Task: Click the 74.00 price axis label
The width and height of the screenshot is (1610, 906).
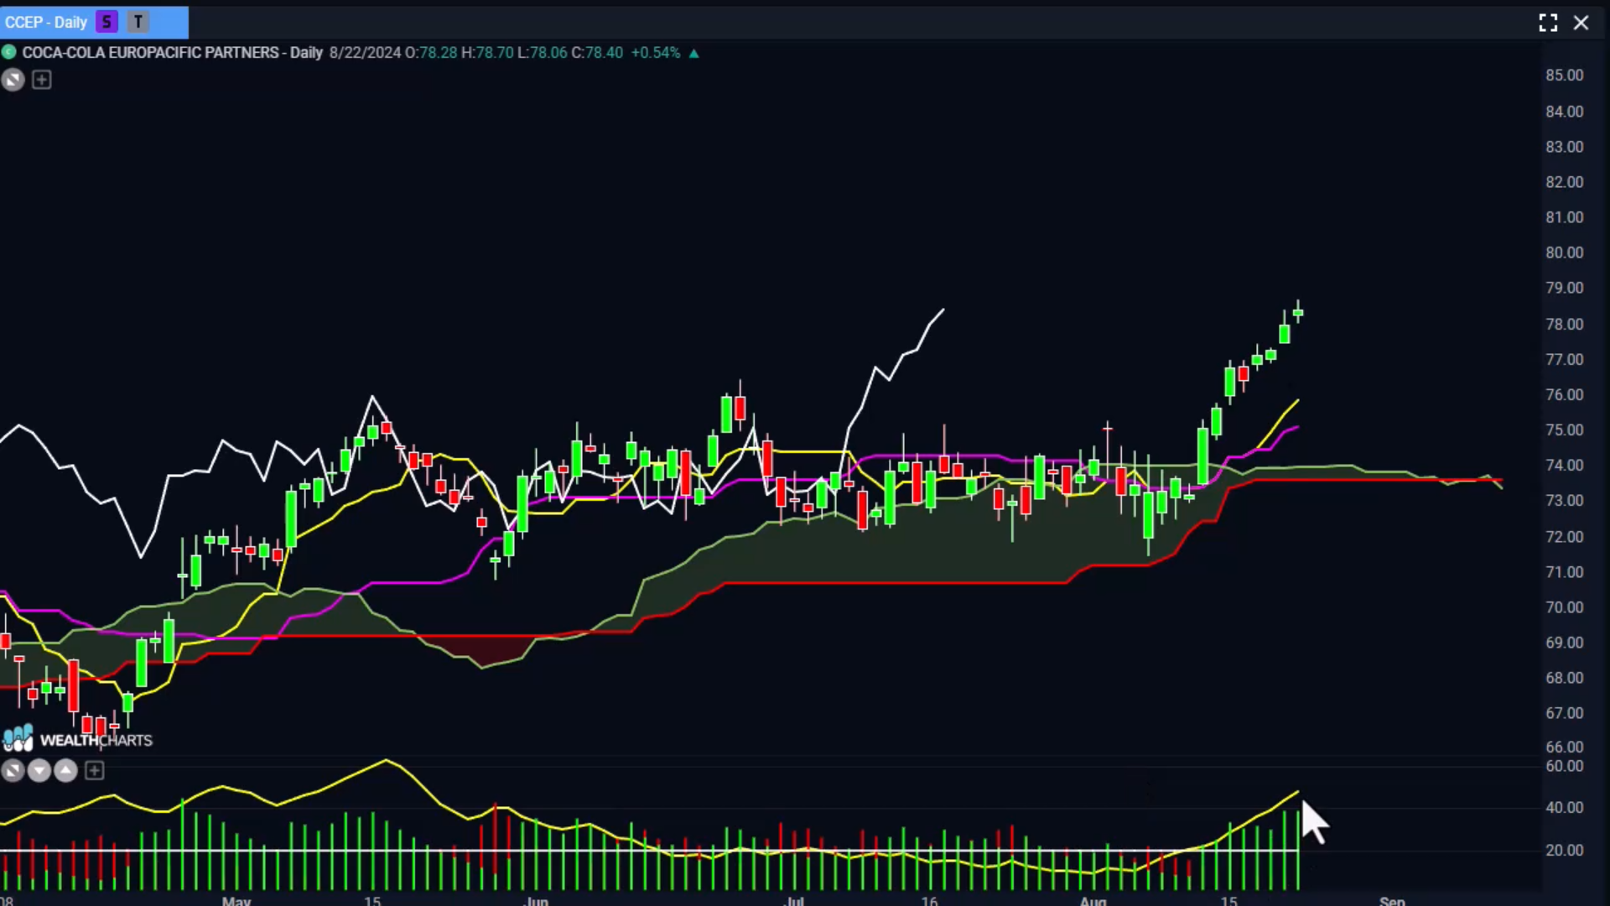Action: click(x=1565, y=465)
